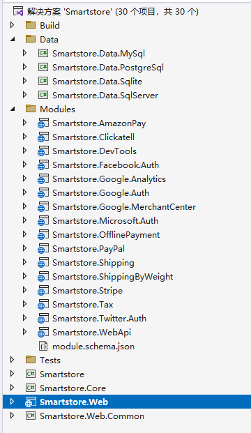Click the Smartstore.Google.Auth web project icon
This screenshot has width=251, height=433.
(x=43, y=192)
